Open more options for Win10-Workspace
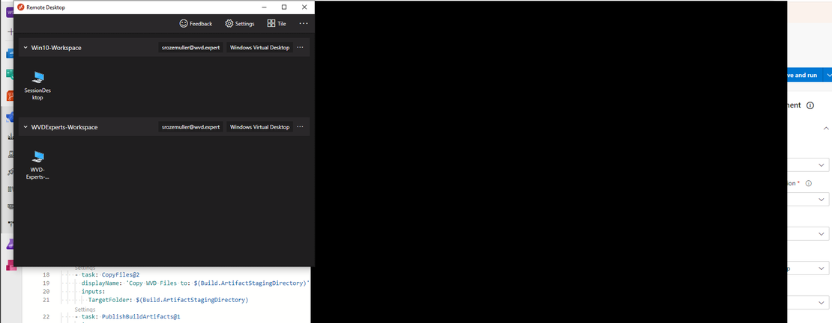The width and height of the screenshot is (832, 323). pyautogui.click(x=300, y=47)
